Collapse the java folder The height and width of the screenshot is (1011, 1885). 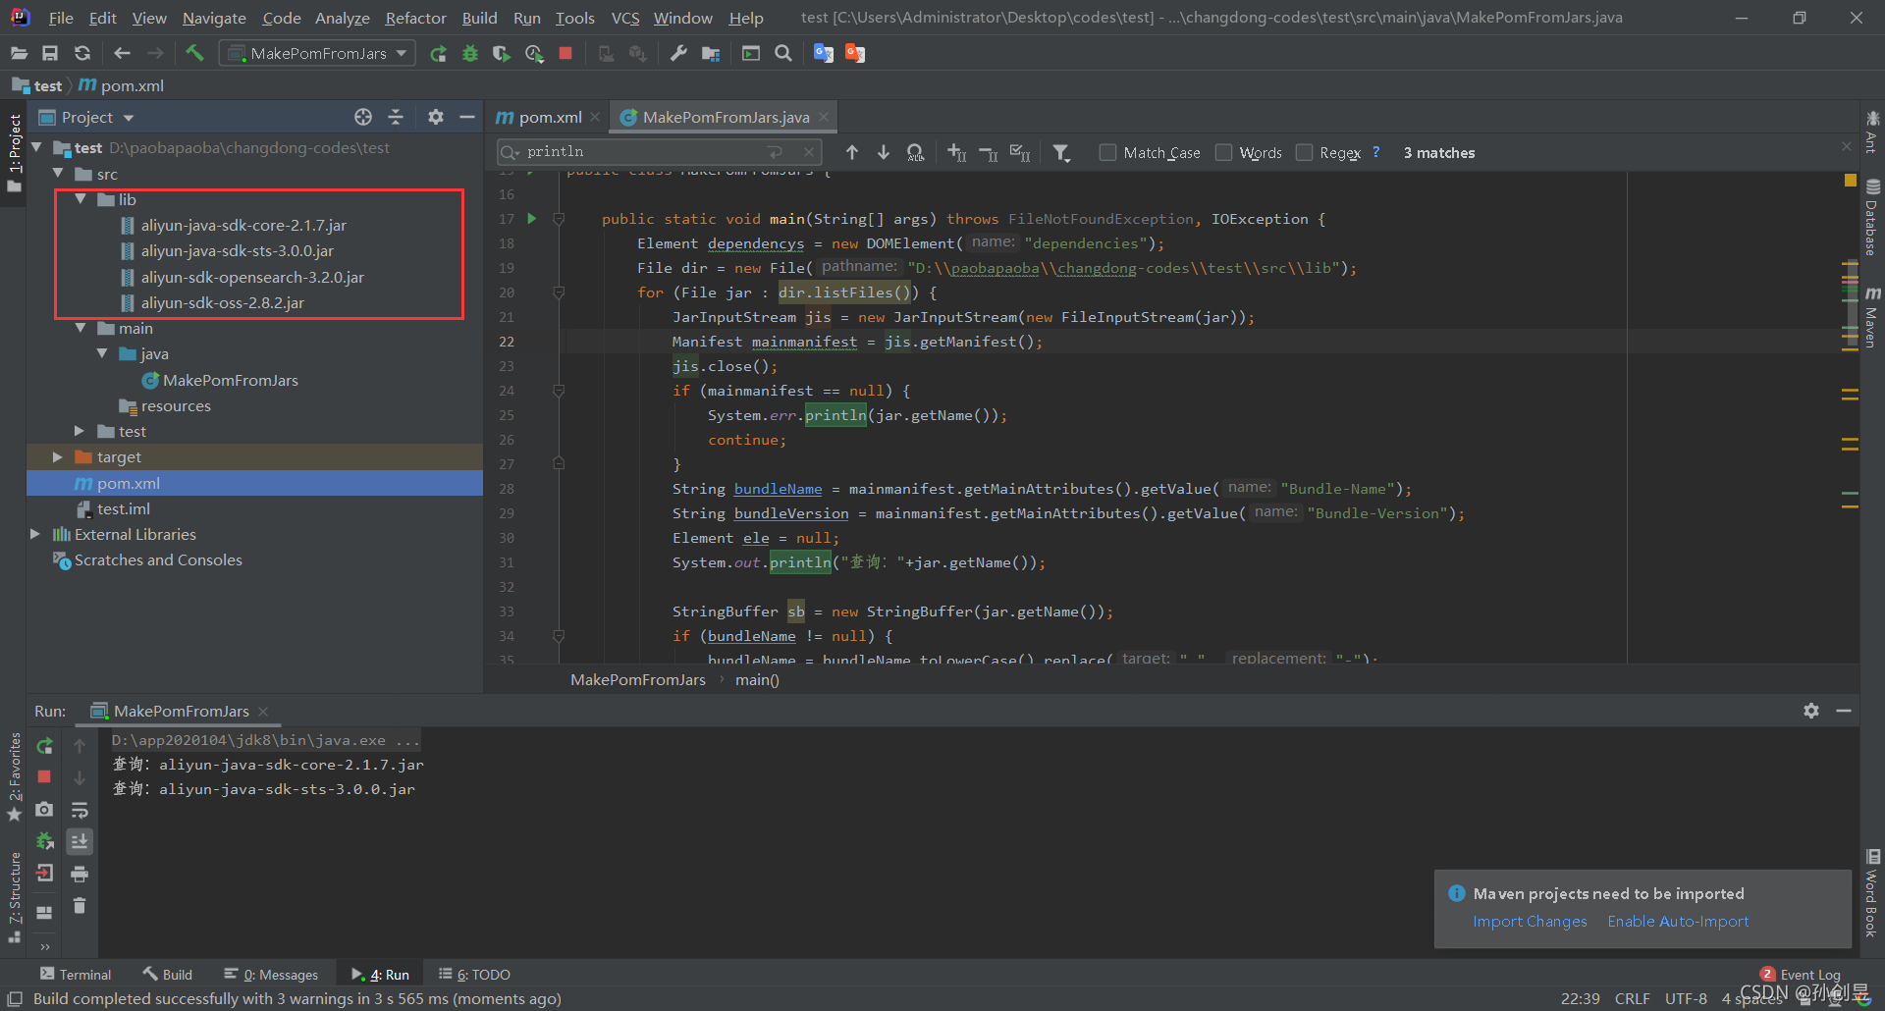pyautogui.click(x=102, y=353)
